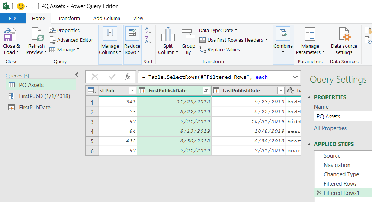This screenshot has height=202, width=372.
Task: Click the table menu icon in grid corner
Action: 92,90
